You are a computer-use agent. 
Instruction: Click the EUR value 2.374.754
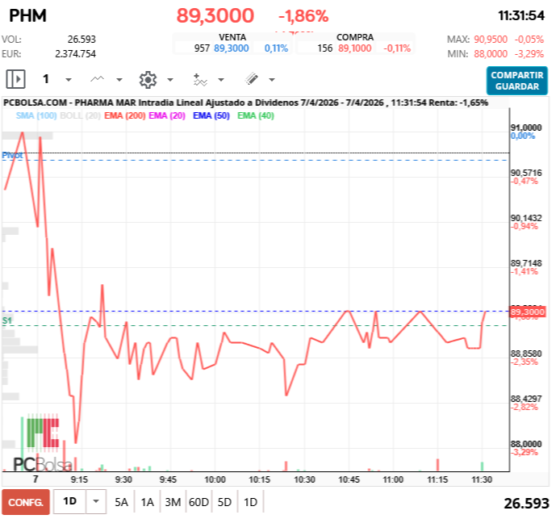[75, 54]
